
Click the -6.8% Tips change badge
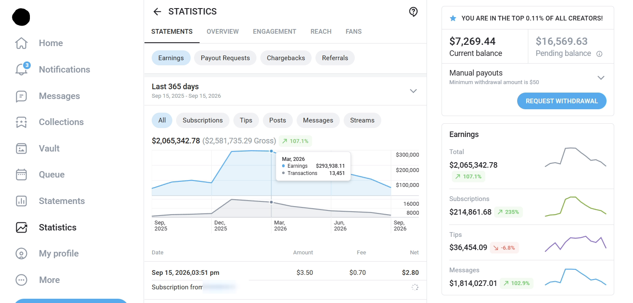504,248
